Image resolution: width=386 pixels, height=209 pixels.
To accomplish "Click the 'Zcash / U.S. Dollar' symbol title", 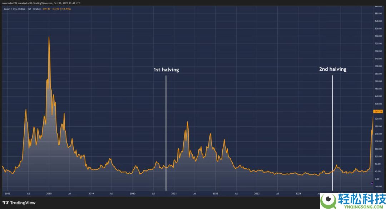I will point(14,9).
